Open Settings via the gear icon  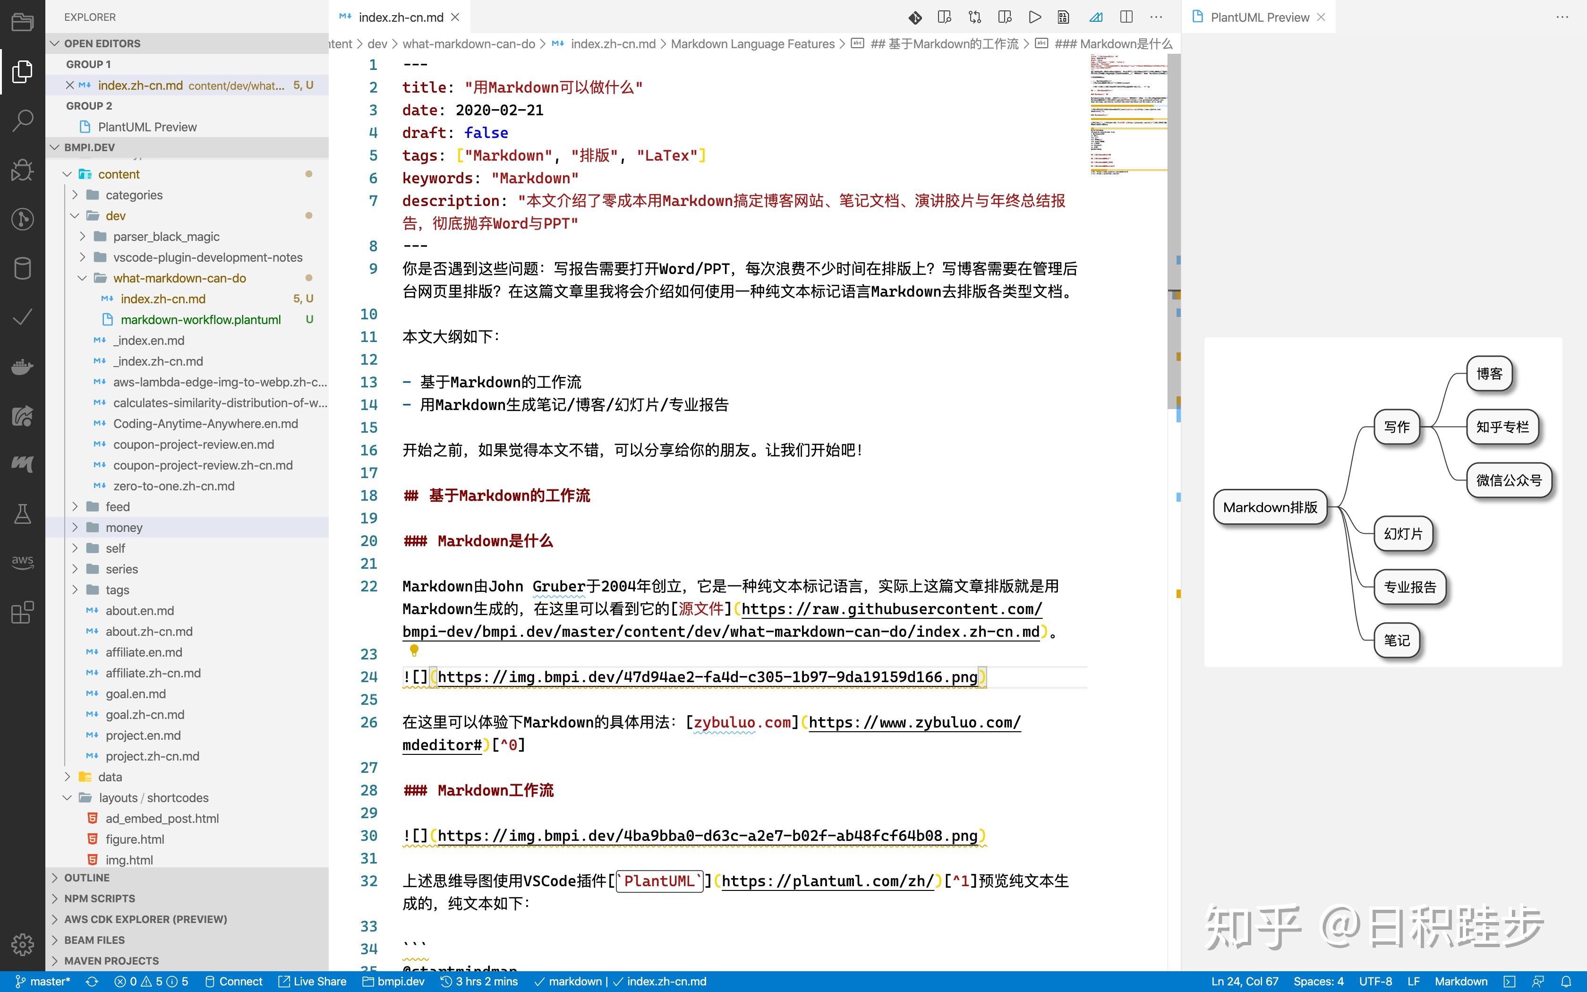click(22, 945)
